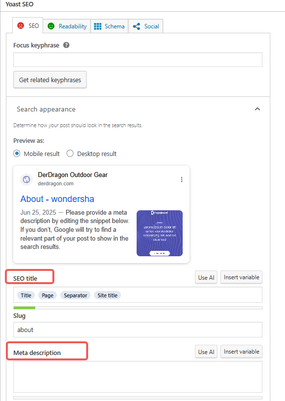Open the Social tab
Image resolution: width=285 pixels, height=401 pixels.
[145, 26]
